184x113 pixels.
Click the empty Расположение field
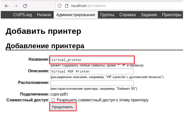[92, 83]
